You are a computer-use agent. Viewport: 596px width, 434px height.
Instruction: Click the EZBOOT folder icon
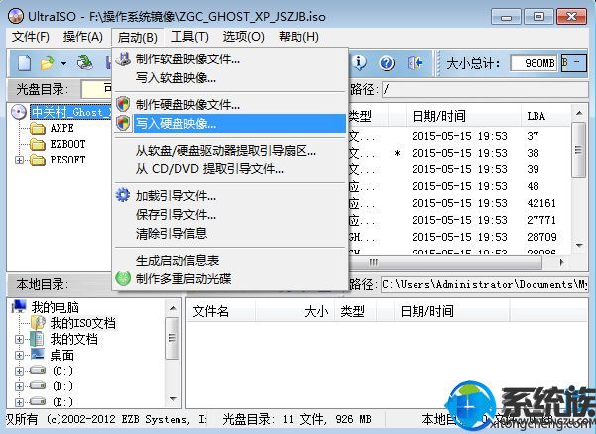[x=38, y=145]
